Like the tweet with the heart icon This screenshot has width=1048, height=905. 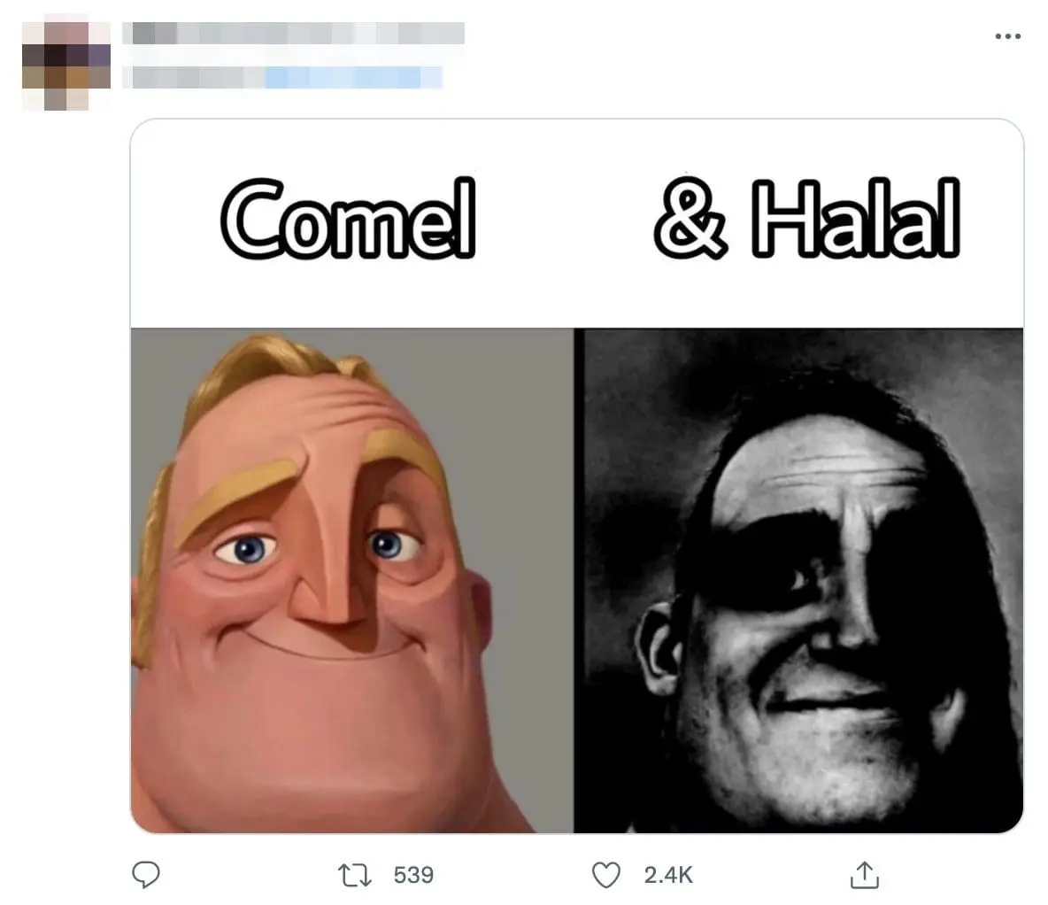605,875
